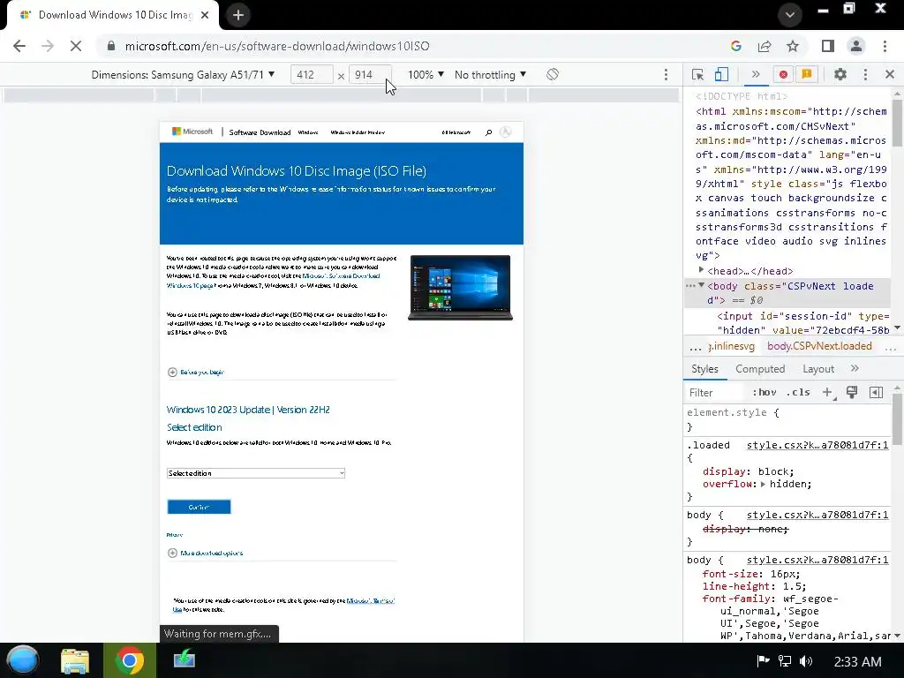The image size is (904, 678).
Task: Click the page sign-in avatar icon
Action: point(506,132)
